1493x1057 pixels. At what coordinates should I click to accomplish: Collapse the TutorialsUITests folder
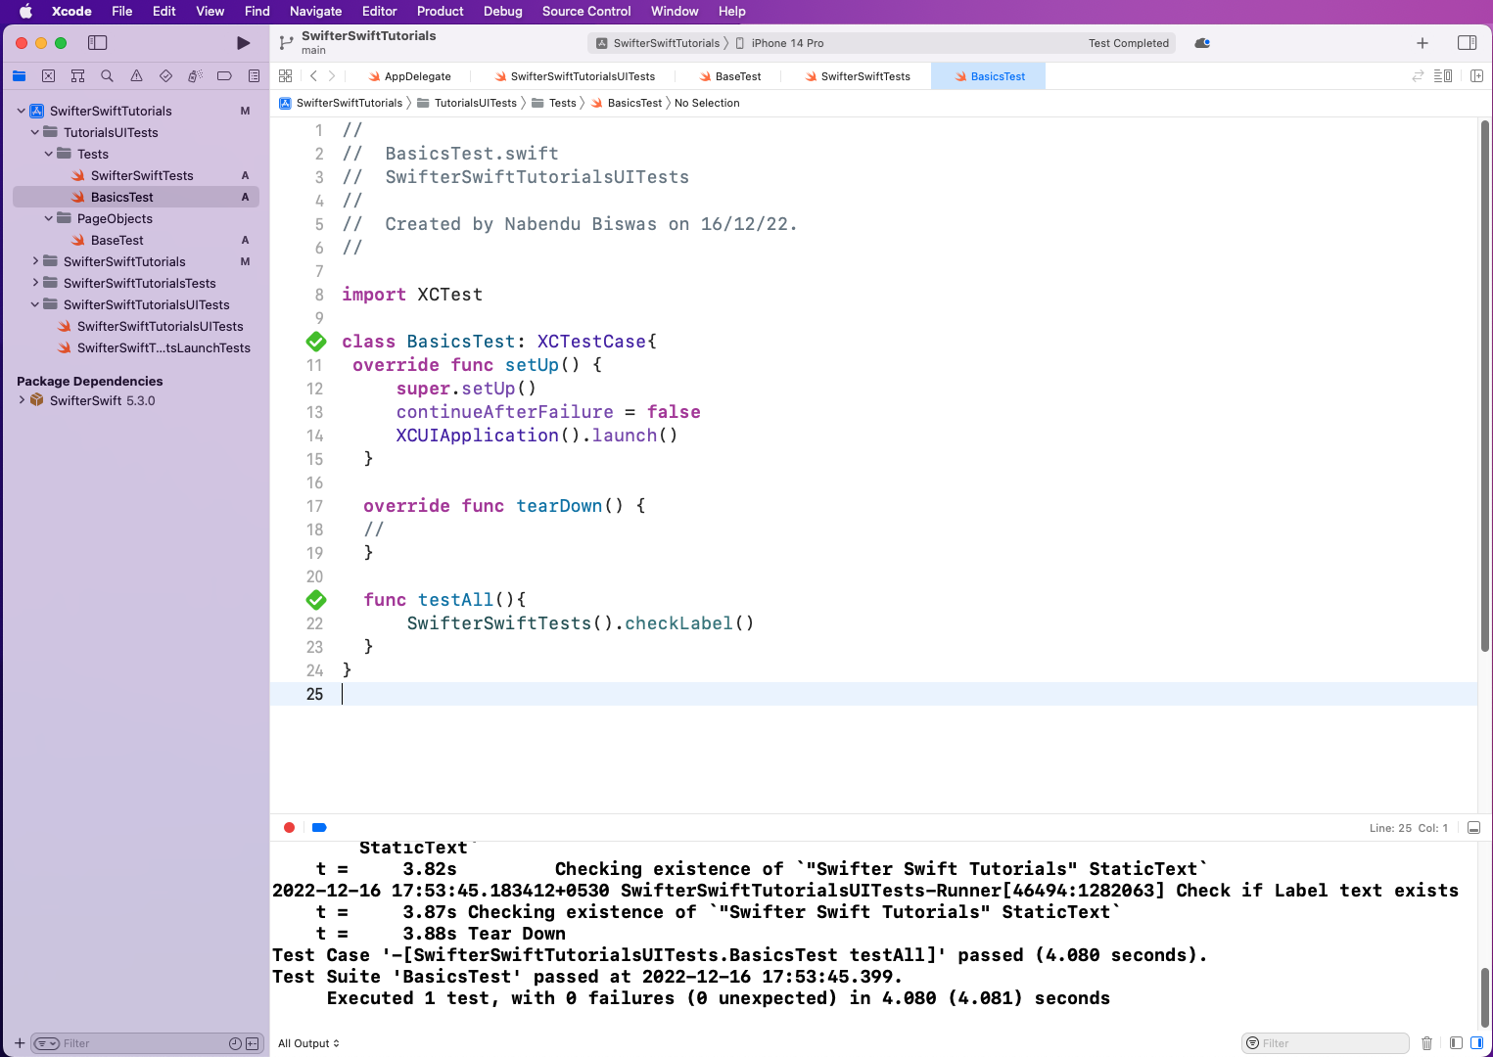35,132
